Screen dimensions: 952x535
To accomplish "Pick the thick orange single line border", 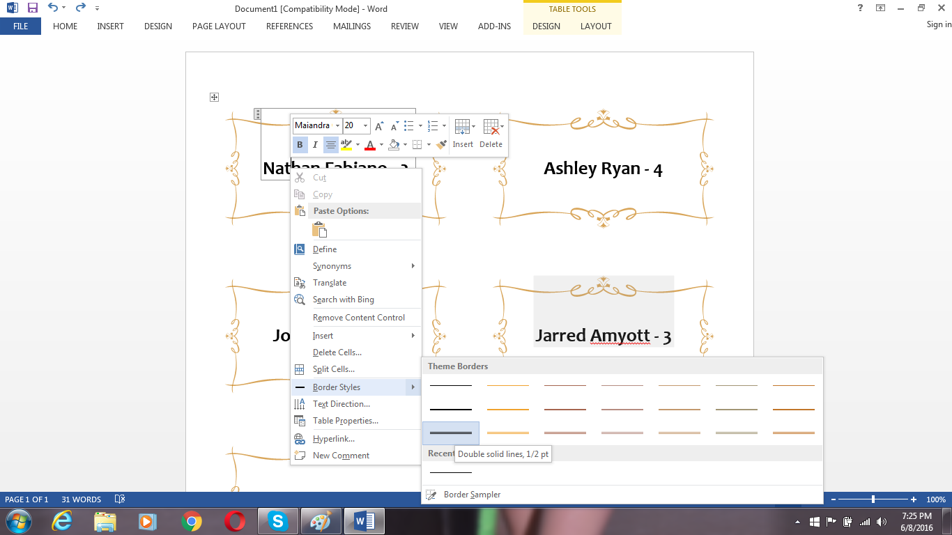I will click(x=508, y=410).
